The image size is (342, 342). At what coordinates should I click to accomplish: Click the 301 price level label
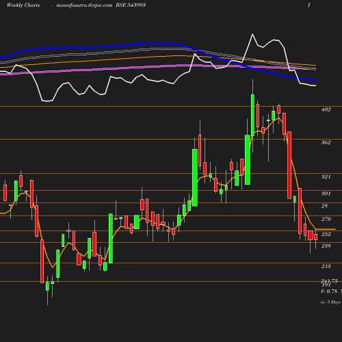[x=326, y=194]
